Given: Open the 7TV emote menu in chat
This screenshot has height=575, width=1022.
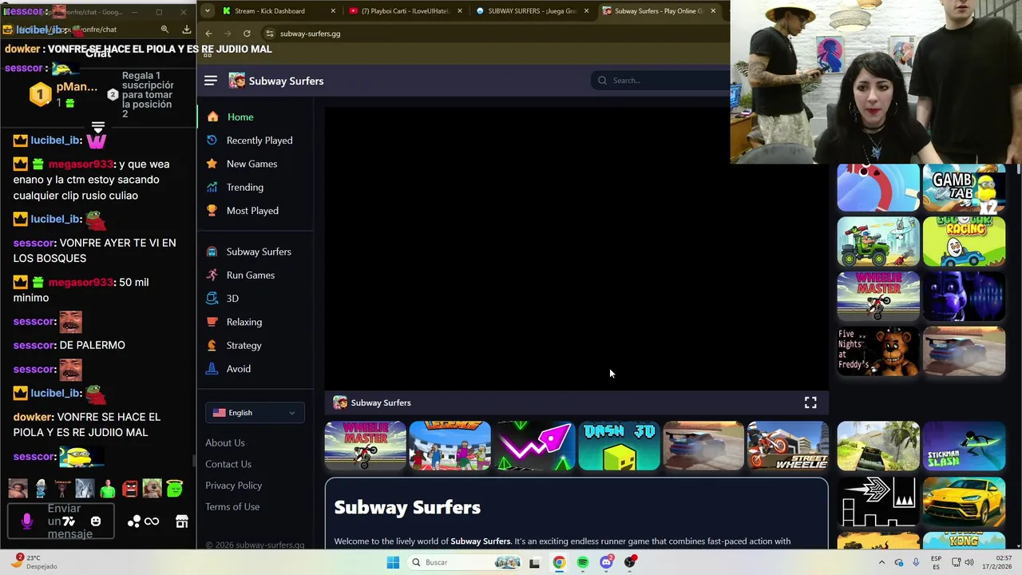Looking at the screenshot, I should [69, 521].
